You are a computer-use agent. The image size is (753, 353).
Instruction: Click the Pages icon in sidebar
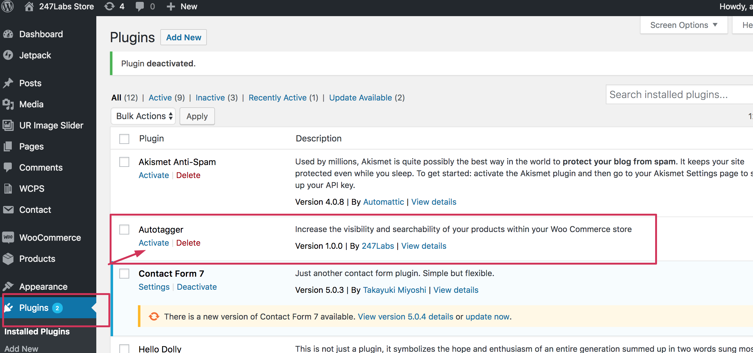(x=8, y=146)
